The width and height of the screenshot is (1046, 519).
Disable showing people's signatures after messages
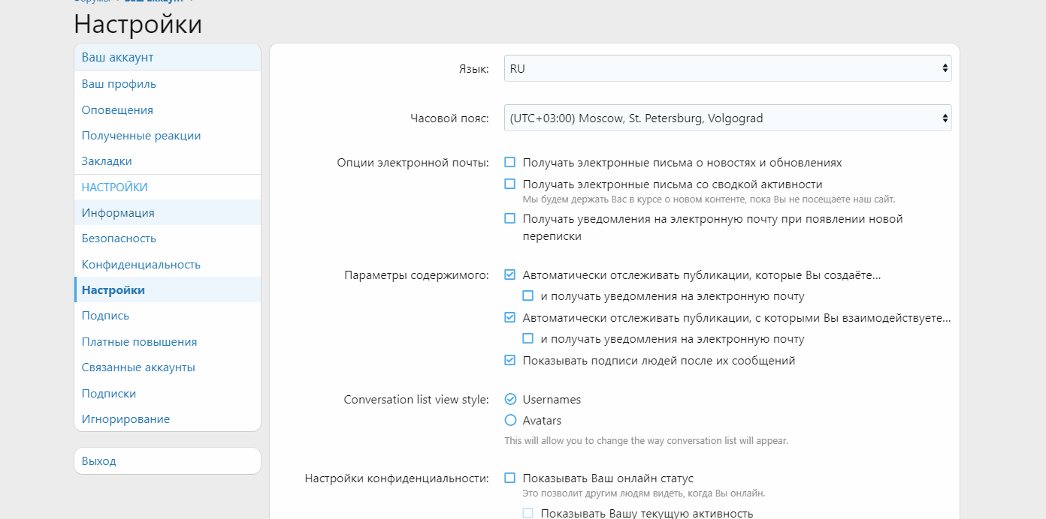[510, 361]
